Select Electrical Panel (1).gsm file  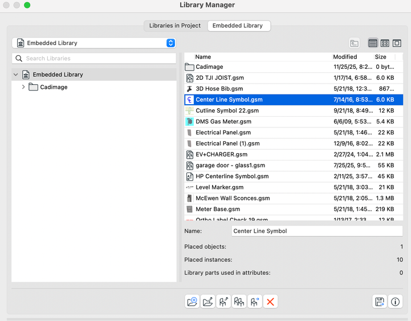294,143
